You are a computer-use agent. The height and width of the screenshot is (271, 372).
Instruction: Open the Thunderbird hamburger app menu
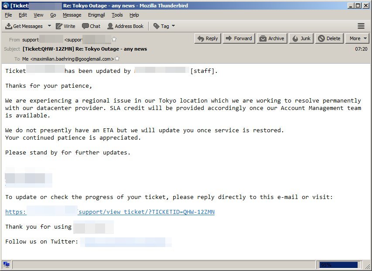(x=361, y=26)
